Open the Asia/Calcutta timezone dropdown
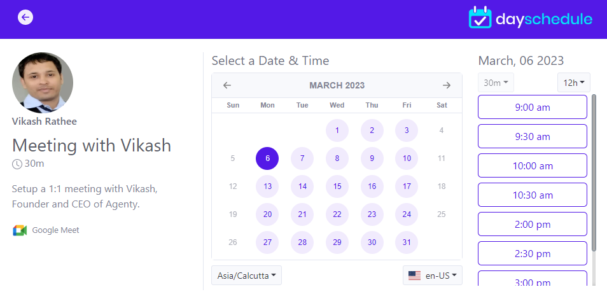Screen dimensions: 607x301 tap(246, 276)
